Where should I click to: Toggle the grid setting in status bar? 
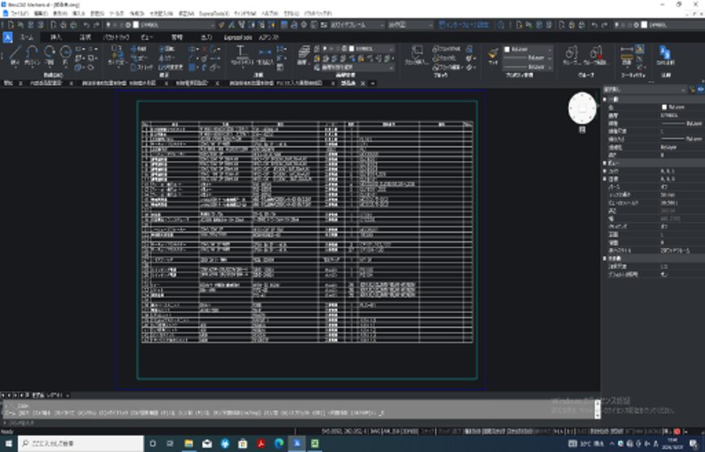pyautogui.click(x=444, y=432)
